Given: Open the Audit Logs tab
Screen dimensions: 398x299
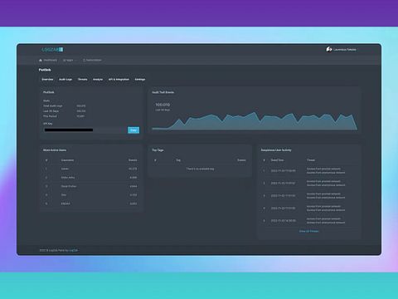Looking at the screenshot, I should click(66, 80).
